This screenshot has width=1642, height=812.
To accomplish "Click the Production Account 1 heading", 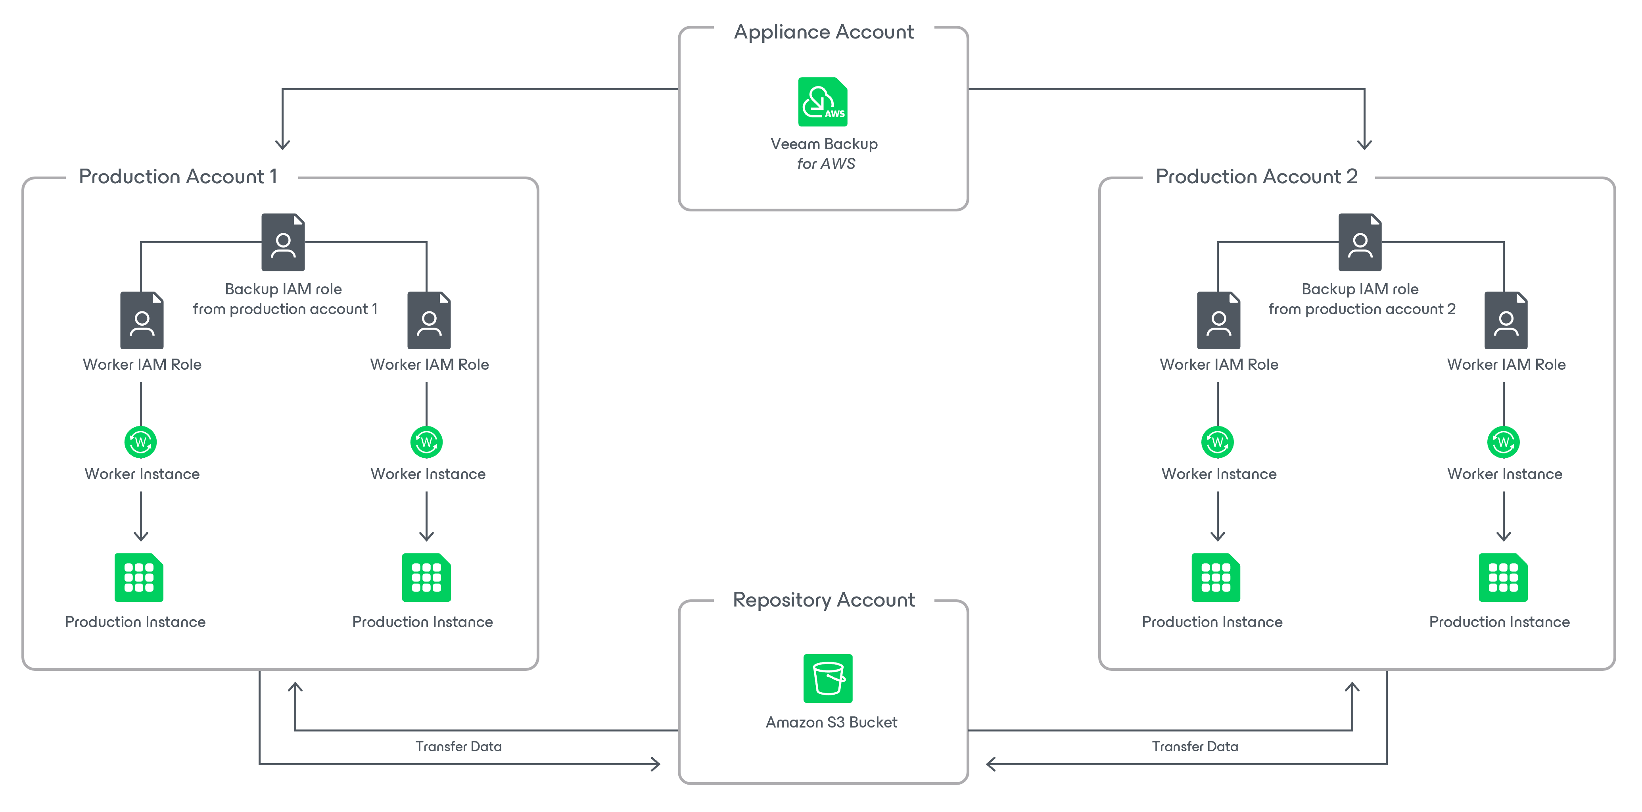I will (178, 177).
